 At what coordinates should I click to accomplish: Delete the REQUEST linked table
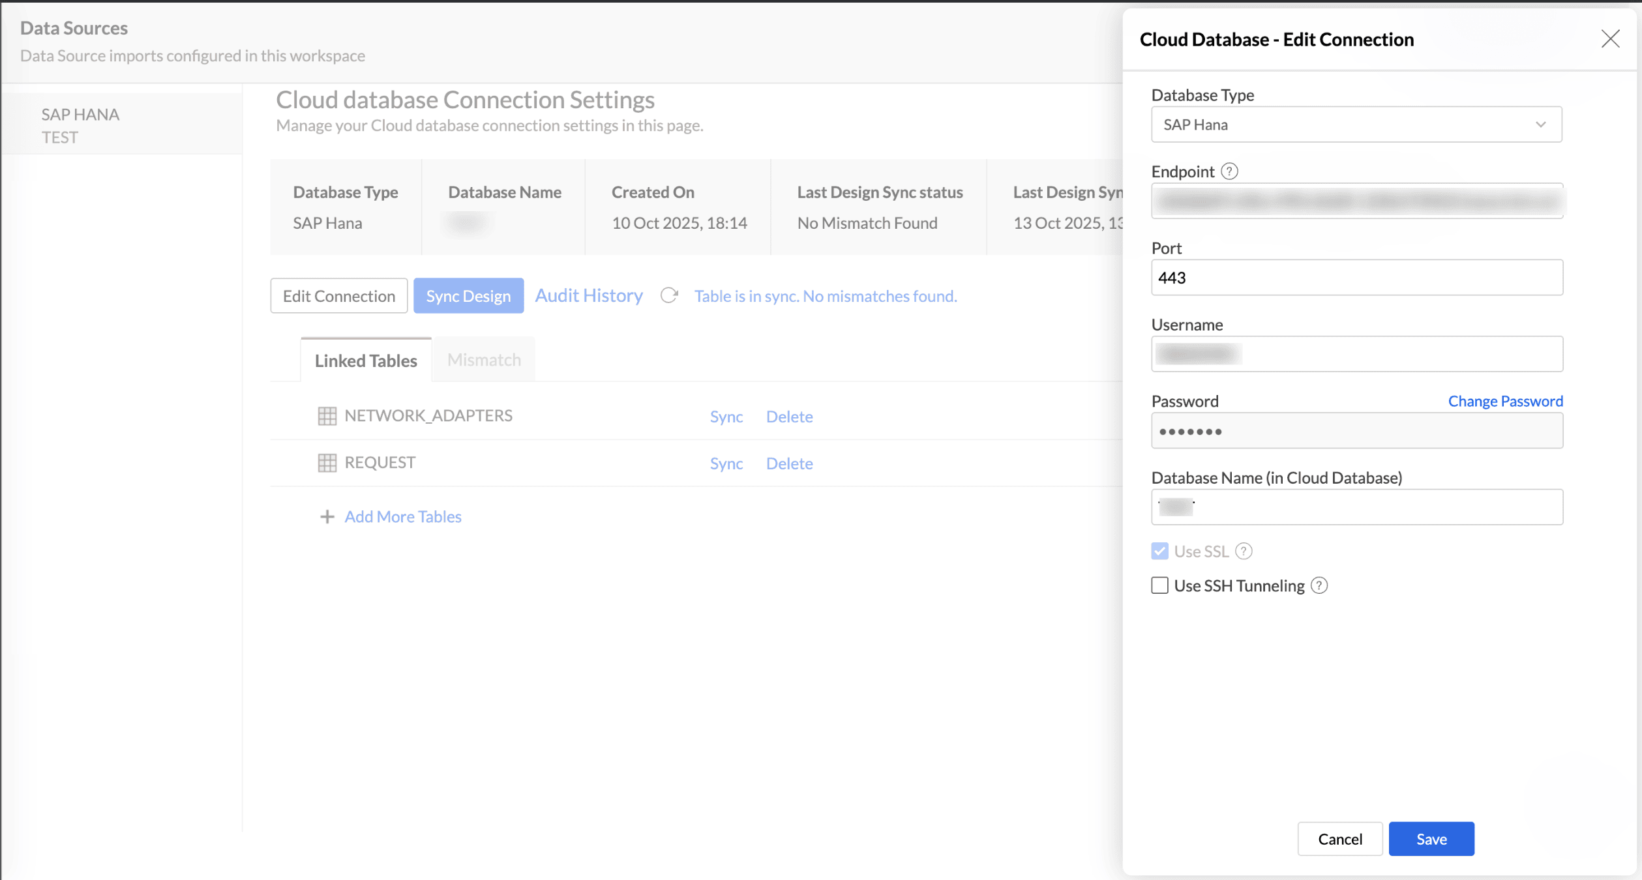point(789,463)
